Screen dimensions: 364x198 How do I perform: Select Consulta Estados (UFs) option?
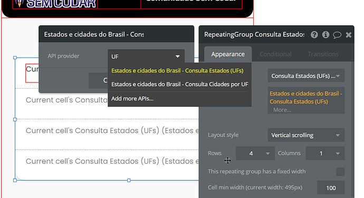click(177, 71)
